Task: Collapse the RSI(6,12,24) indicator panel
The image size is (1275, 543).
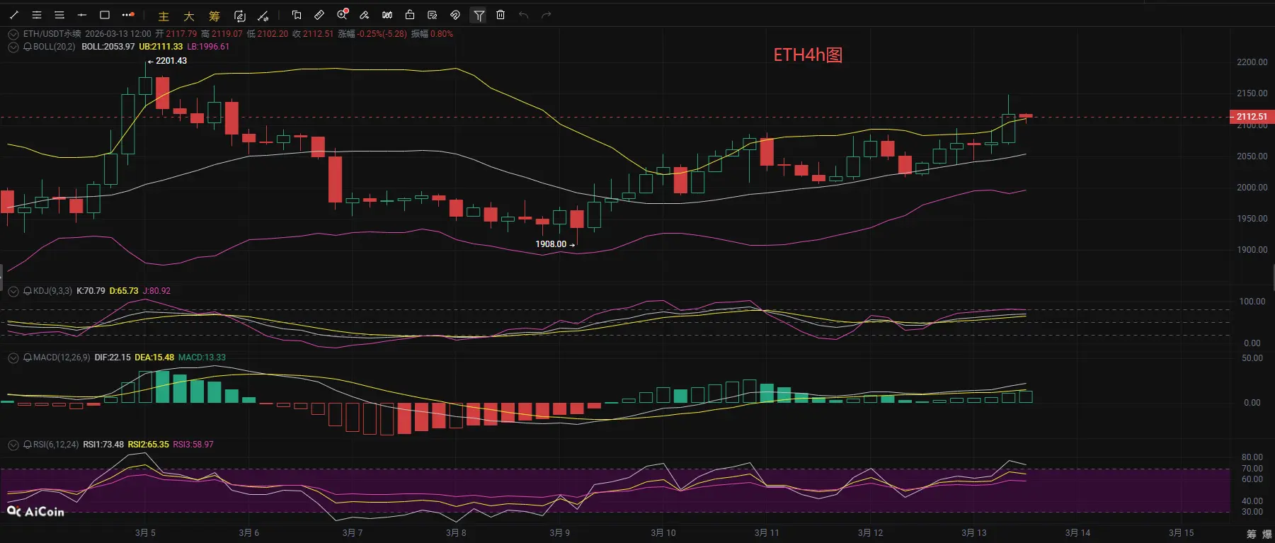Action: coord(13,445)
